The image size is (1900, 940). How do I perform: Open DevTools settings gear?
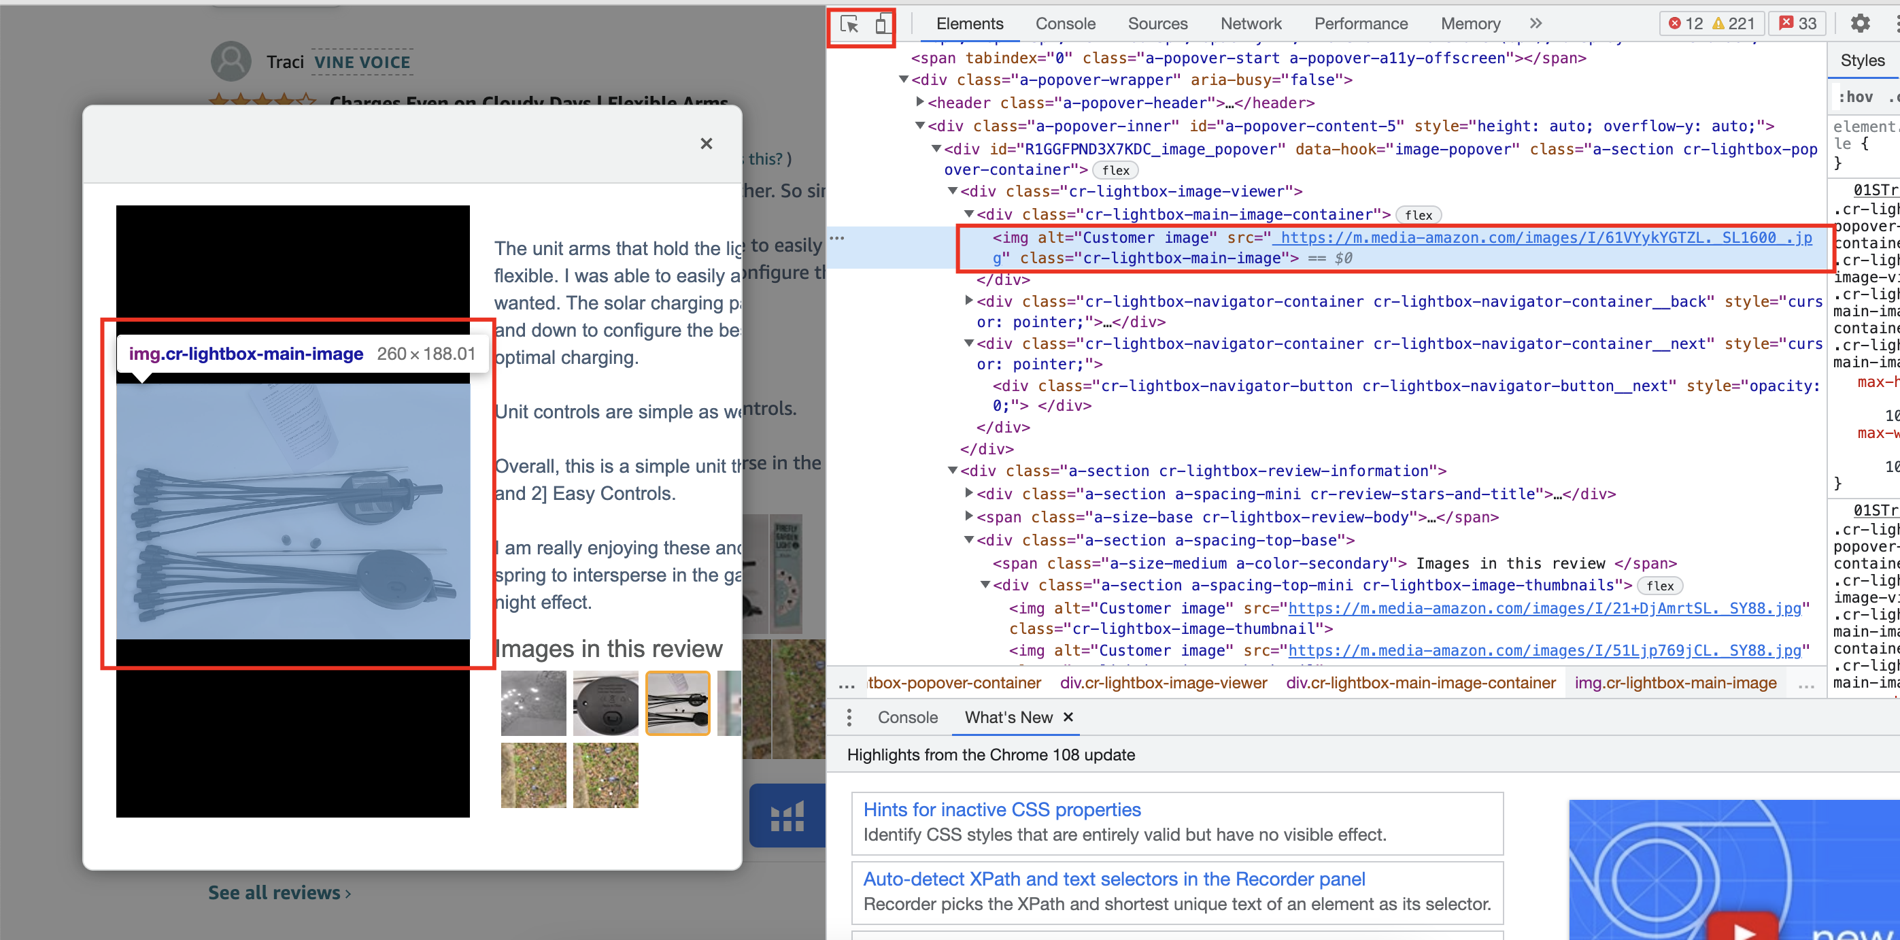(x=1859, y=24)
